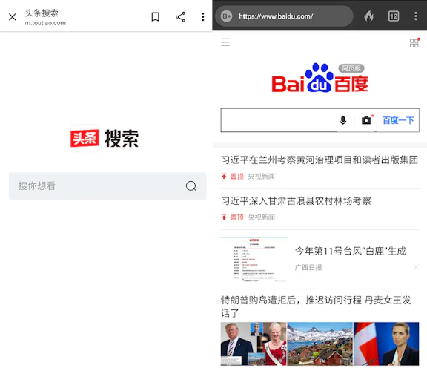Open headline 特朗普购岛遭拒后，推迟访问行程
This screenshot has width=427, height=371.
[316, 306]
